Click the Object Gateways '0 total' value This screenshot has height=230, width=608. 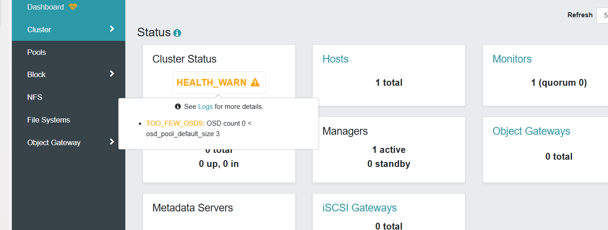[x=559, y=157]
